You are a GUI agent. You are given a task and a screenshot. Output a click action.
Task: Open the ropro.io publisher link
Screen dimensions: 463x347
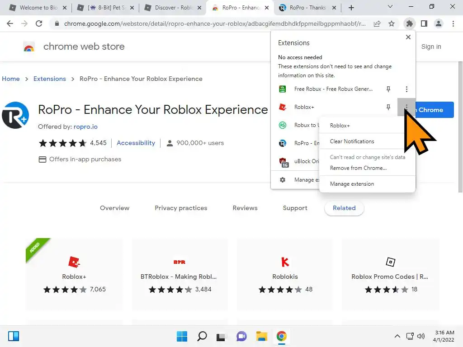85,127
